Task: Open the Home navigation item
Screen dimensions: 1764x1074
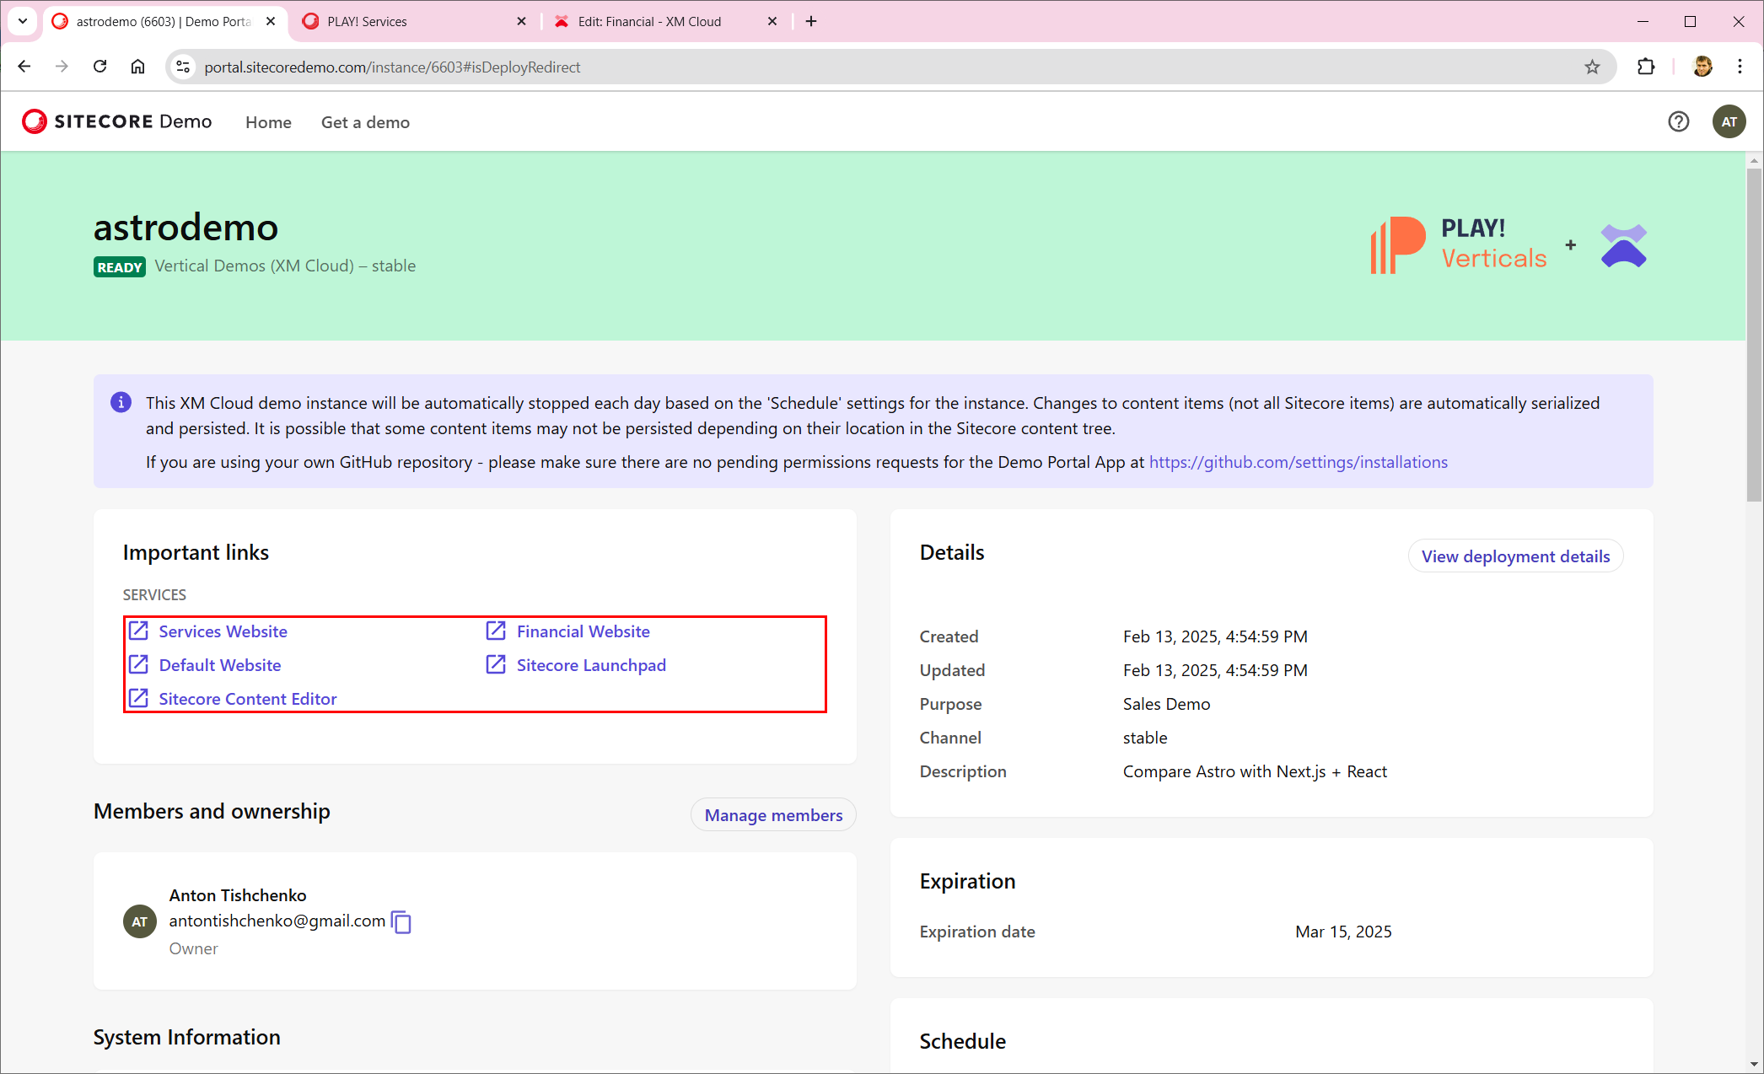Action: 268,122
